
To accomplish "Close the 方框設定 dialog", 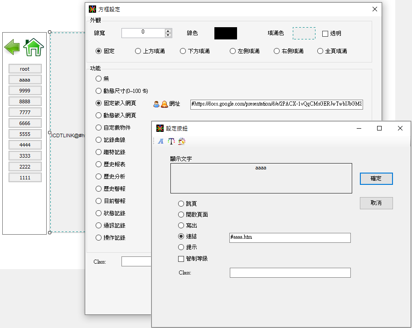I will (374, 9).
